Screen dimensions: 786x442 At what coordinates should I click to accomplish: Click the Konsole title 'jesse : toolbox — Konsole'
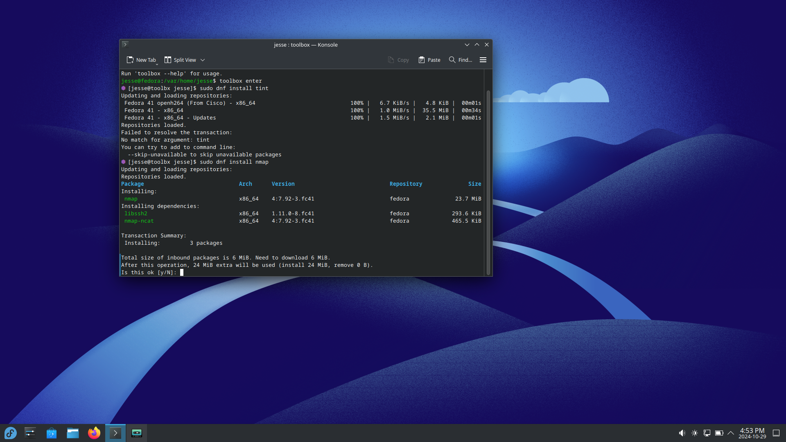coord(306,45)
